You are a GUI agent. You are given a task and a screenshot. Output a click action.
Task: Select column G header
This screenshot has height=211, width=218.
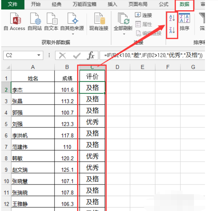pyautogui.click(x=193, y=67)
